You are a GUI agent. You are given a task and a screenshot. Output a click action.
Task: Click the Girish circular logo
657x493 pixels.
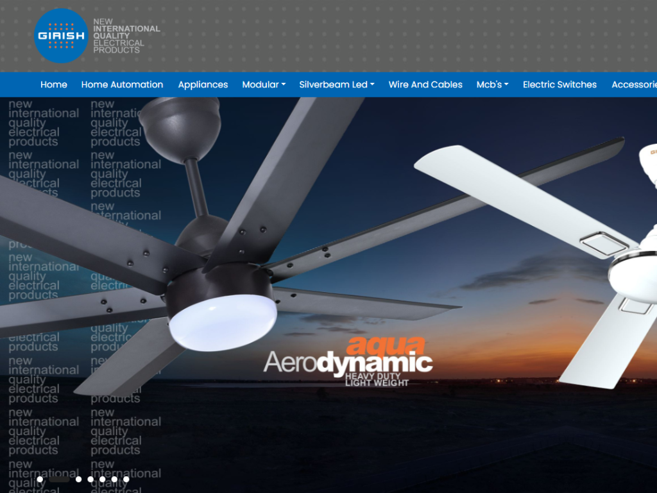click(x=61, y=36)
